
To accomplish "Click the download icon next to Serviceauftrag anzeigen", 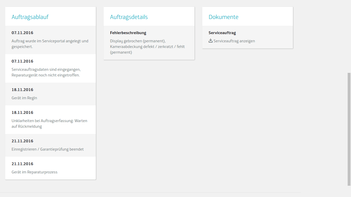I will click(210, 41).
